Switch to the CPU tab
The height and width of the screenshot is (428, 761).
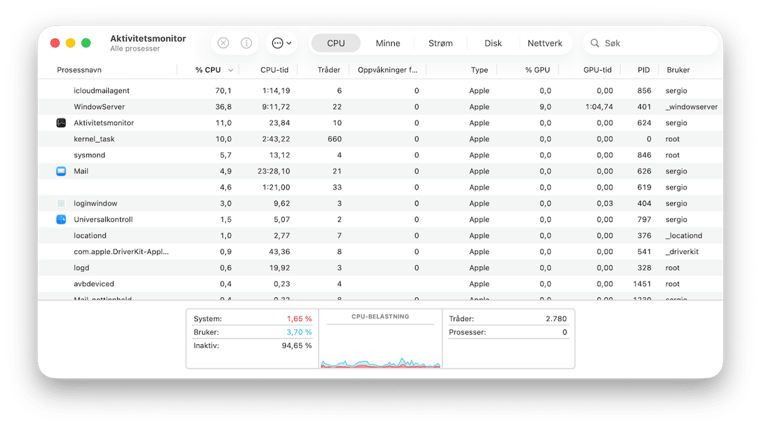coord(336,43)
